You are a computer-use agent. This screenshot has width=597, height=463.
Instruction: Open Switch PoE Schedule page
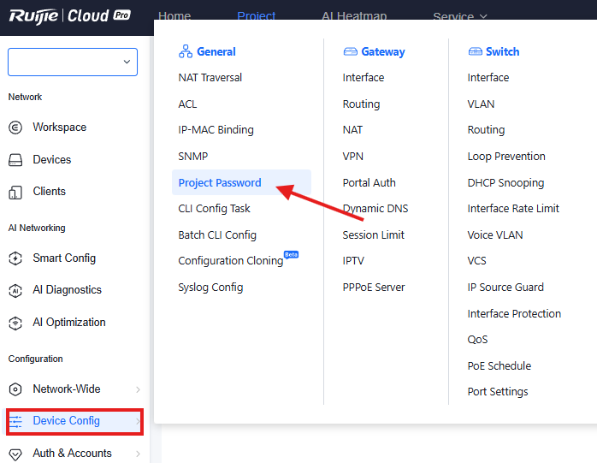pyautogui.click(x=499, y=365)
